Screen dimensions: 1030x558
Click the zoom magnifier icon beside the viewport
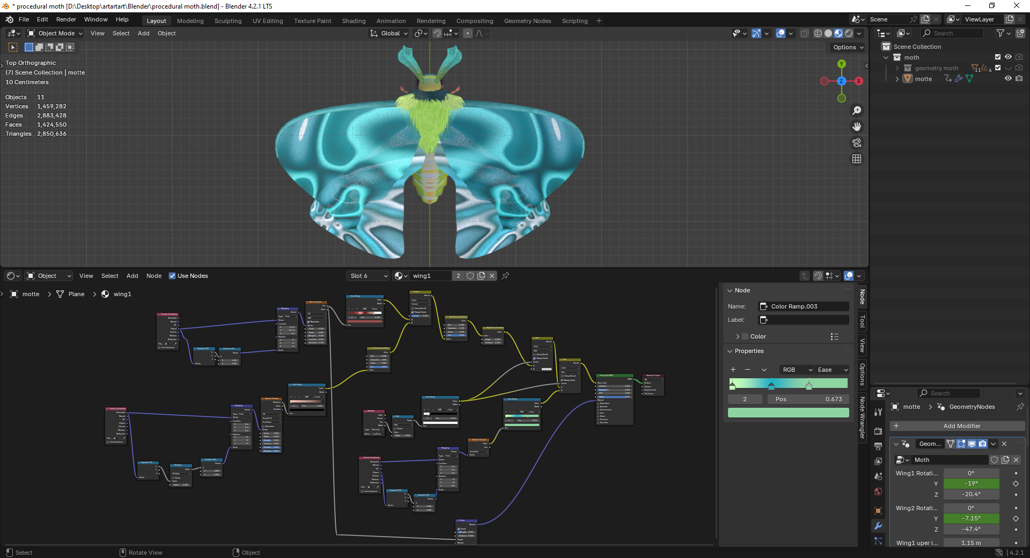(x=857, y=110)
